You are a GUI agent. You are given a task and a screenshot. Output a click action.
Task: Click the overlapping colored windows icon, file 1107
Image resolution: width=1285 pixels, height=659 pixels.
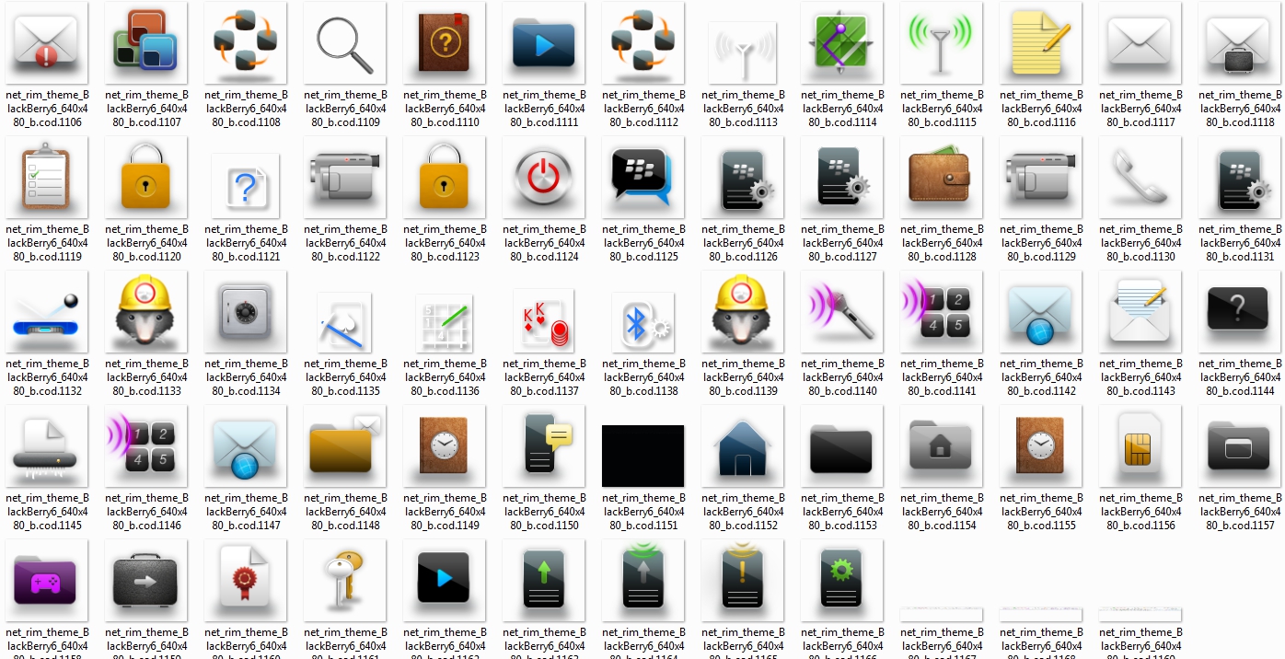(x=146, y=42)
